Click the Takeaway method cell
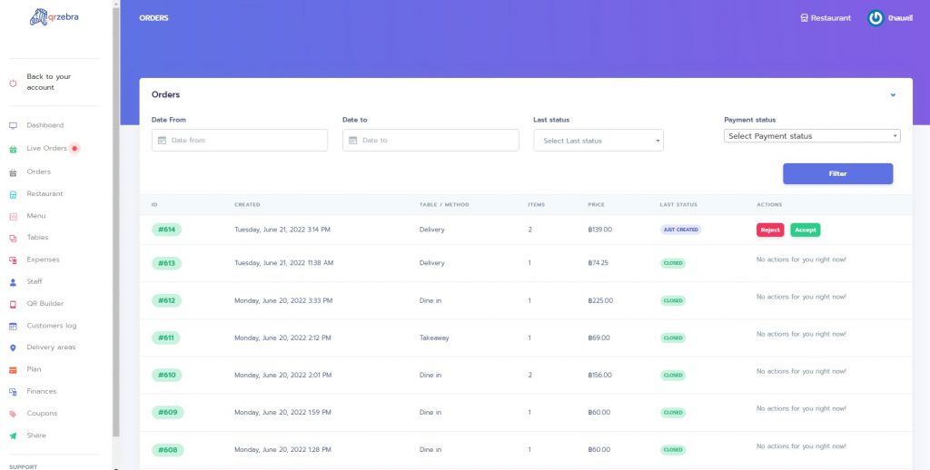 coord(434,338)
